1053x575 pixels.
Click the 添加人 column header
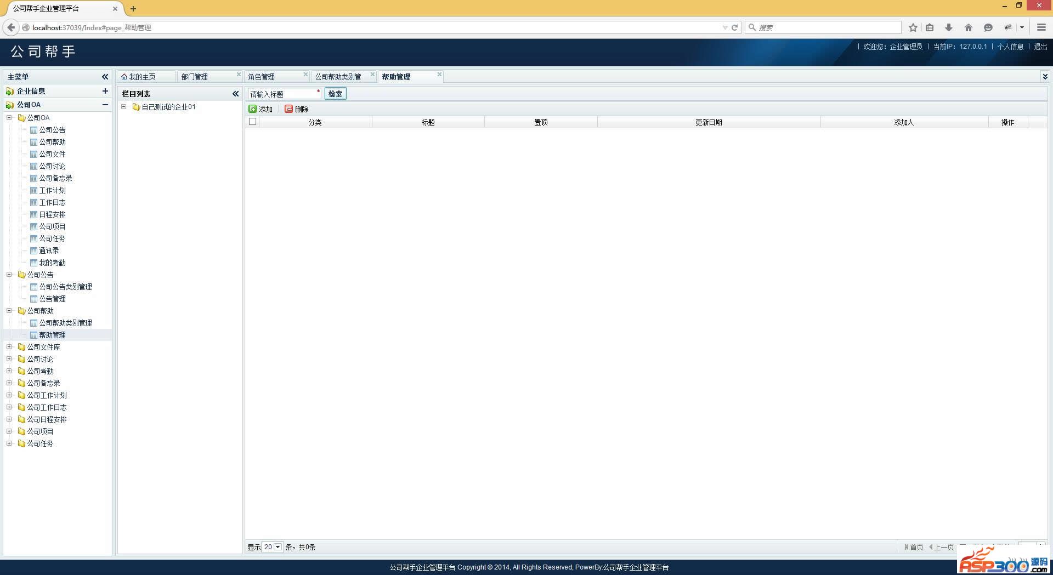pos(904,122)
